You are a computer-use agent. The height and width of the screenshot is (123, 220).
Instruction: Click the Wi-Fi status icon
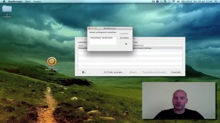click(174, 1)
